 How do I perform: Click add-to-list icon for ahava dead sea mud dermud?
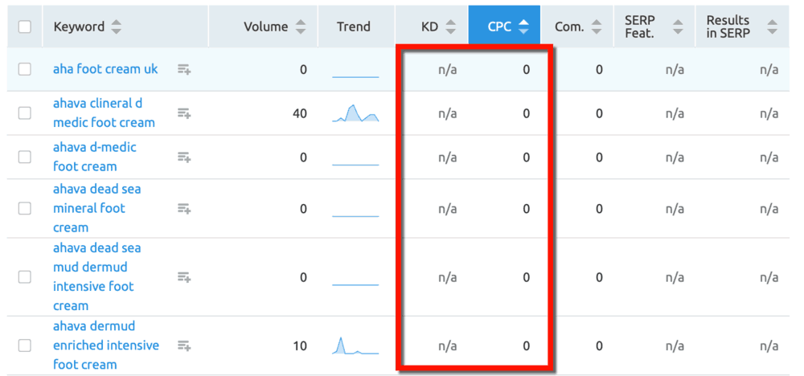click(184, 277)
